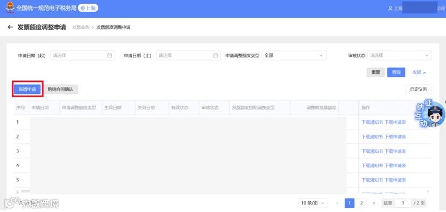Open the 自定义列 column settings
The image size is (446, 212).
click(x=419, y=89)
